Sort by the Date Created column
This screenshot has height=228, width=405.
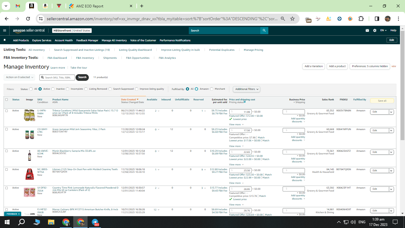[x=130, y=99]
